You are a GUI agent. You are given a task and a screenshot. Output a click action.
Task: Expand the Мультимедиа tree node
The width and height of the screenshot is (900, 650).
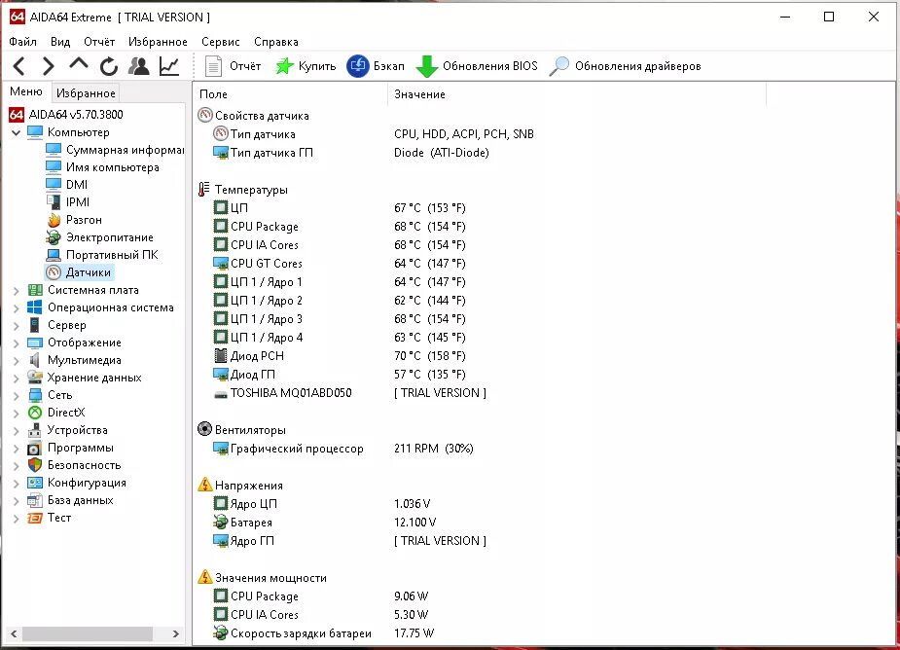[x=17, y=361]
